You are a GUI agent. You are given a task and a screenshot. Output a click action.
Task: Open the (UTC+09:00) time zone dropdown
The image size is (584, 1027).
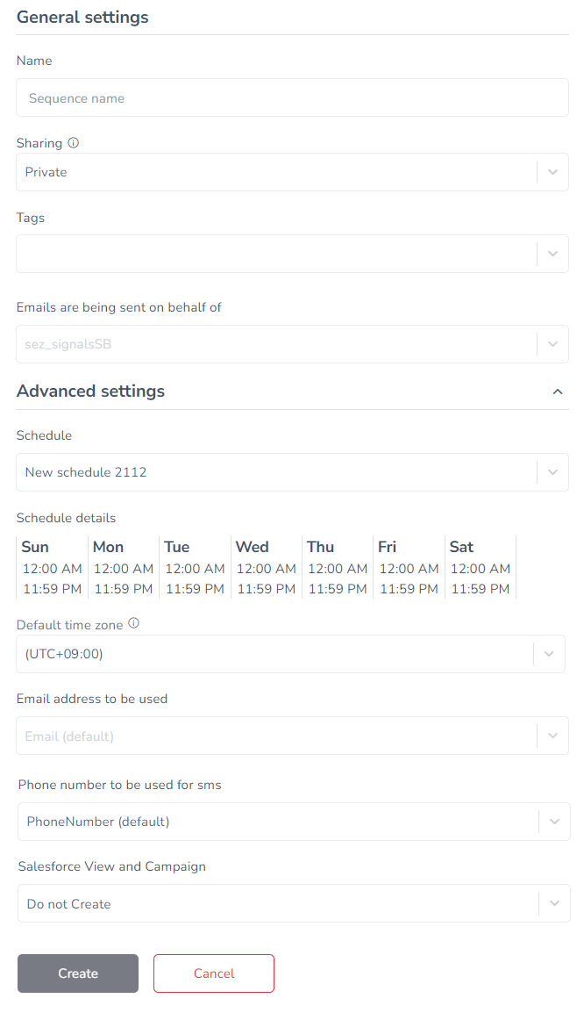pyautogui.click(x=290, y=654)
